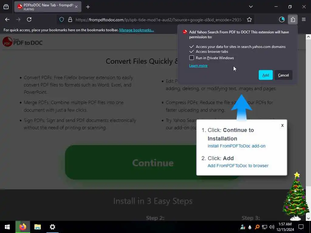
Task: Click the scrollbar down arrow
Action: point(308,218)
